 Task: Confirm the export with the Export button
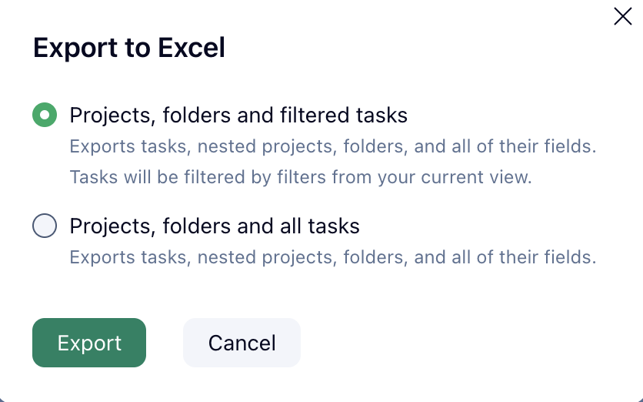[x=89, y=343]
